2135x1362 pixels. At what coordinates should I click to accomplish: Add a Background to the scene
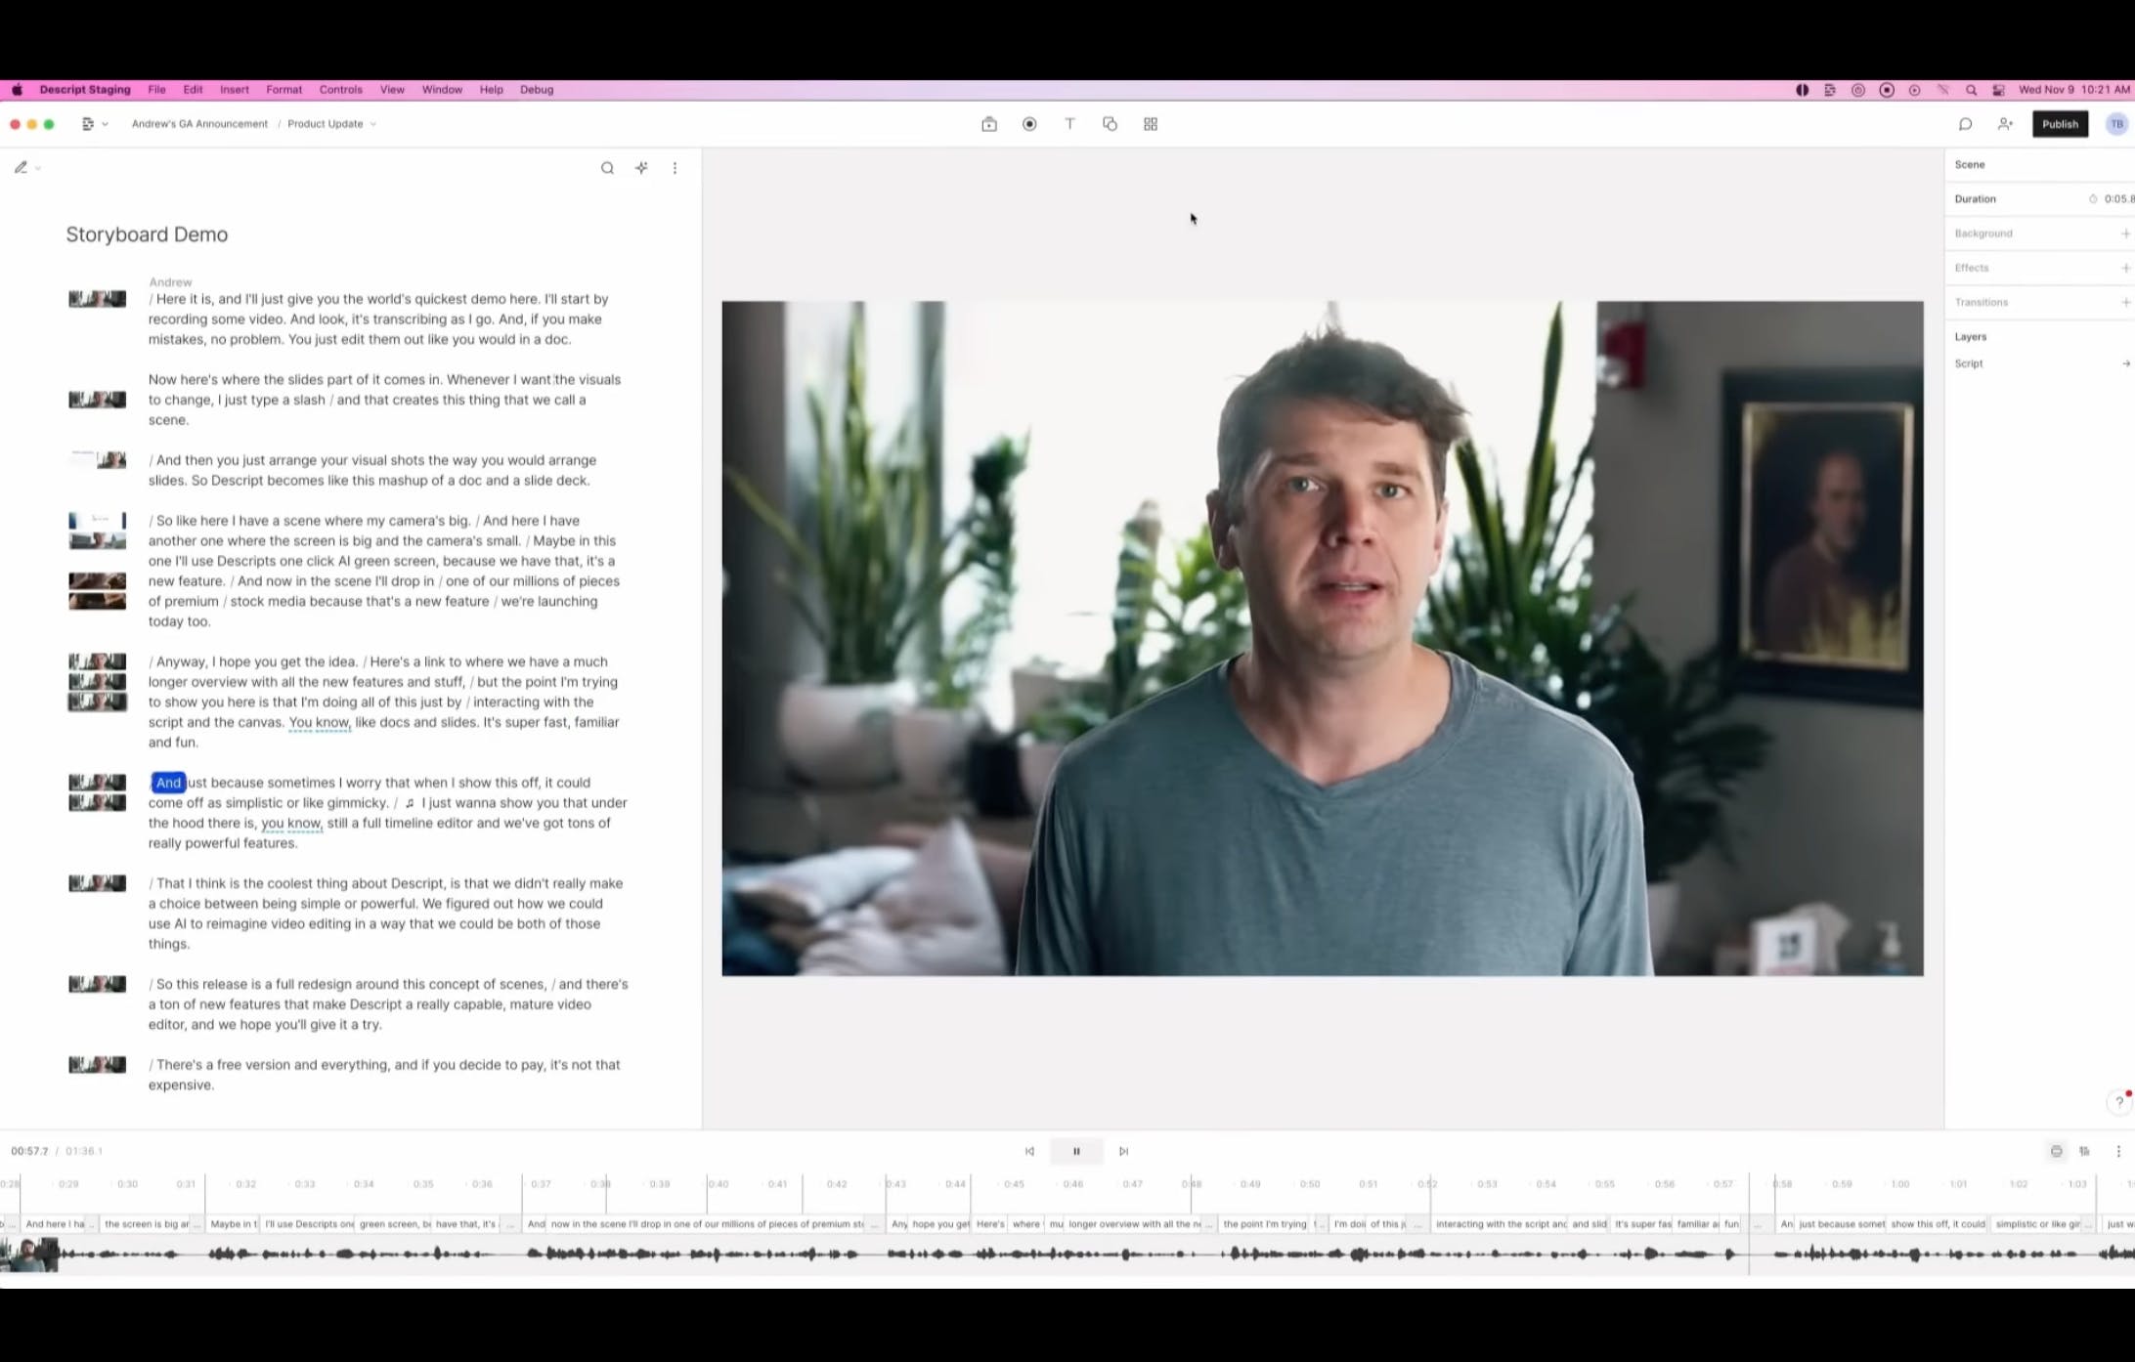2124,234
